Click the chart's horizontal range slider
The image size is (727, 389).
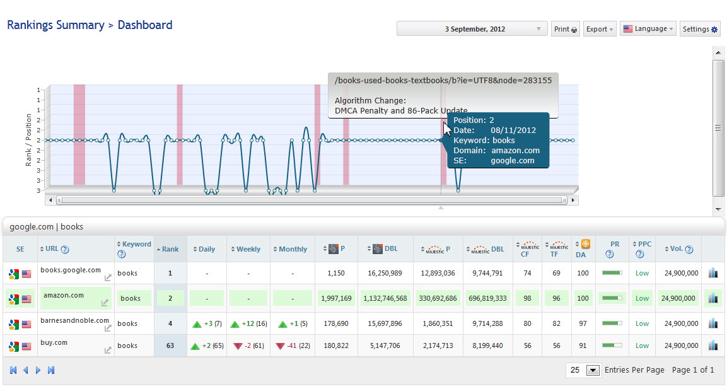pyautogui.click(x=311, y=200)
